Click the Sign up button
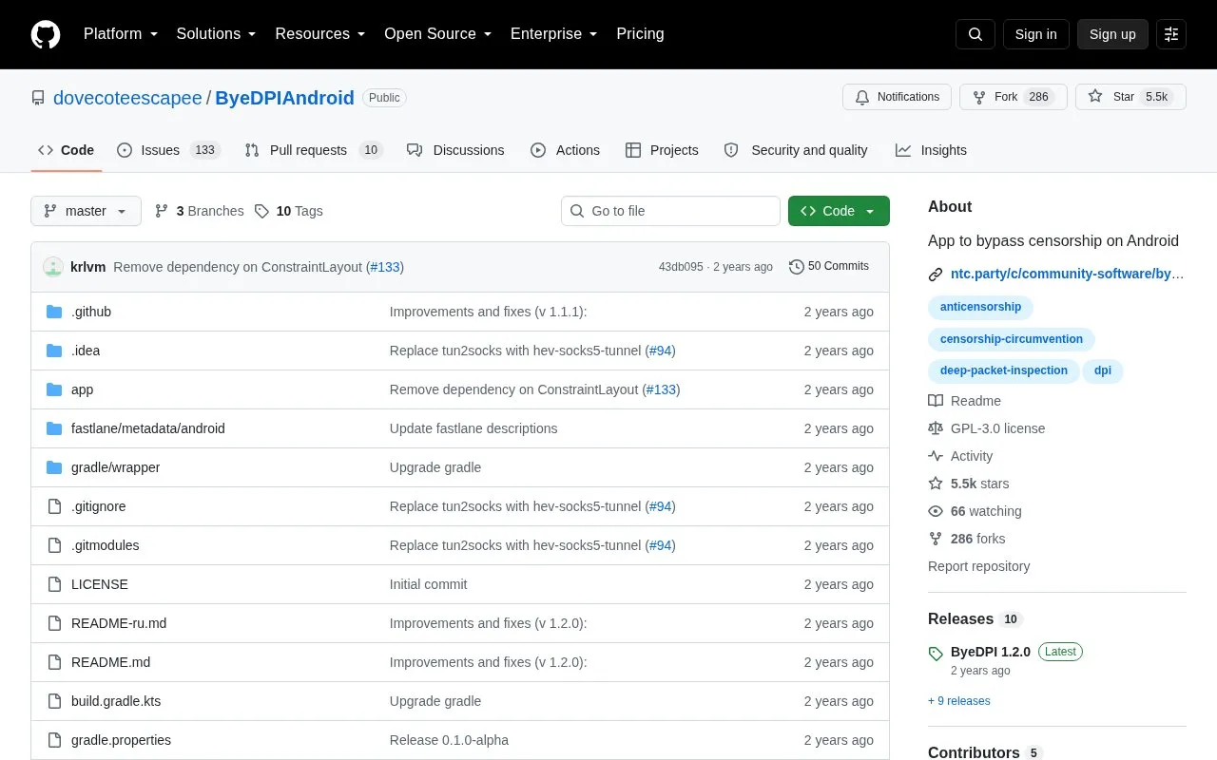 coord(1112,34)
